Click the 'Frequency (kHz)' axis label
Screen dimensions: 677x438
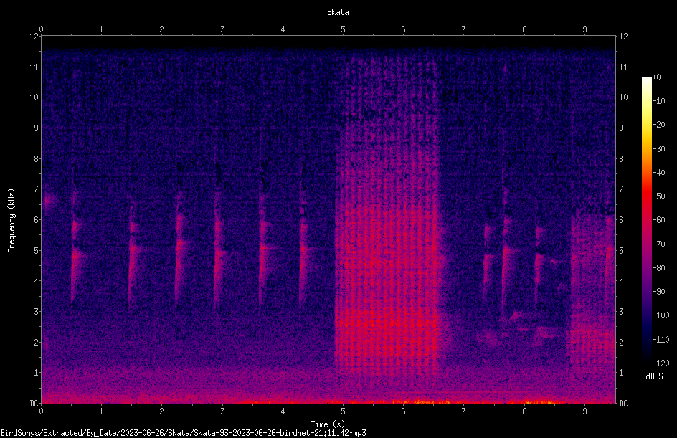(x=11, y=220)
